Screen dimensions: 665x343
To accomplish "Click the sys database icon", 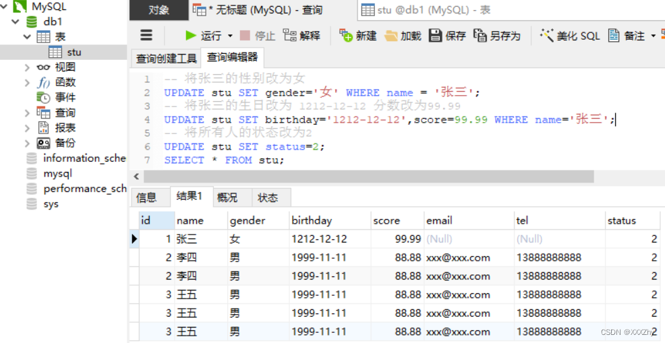I will (x=32, y=204).
